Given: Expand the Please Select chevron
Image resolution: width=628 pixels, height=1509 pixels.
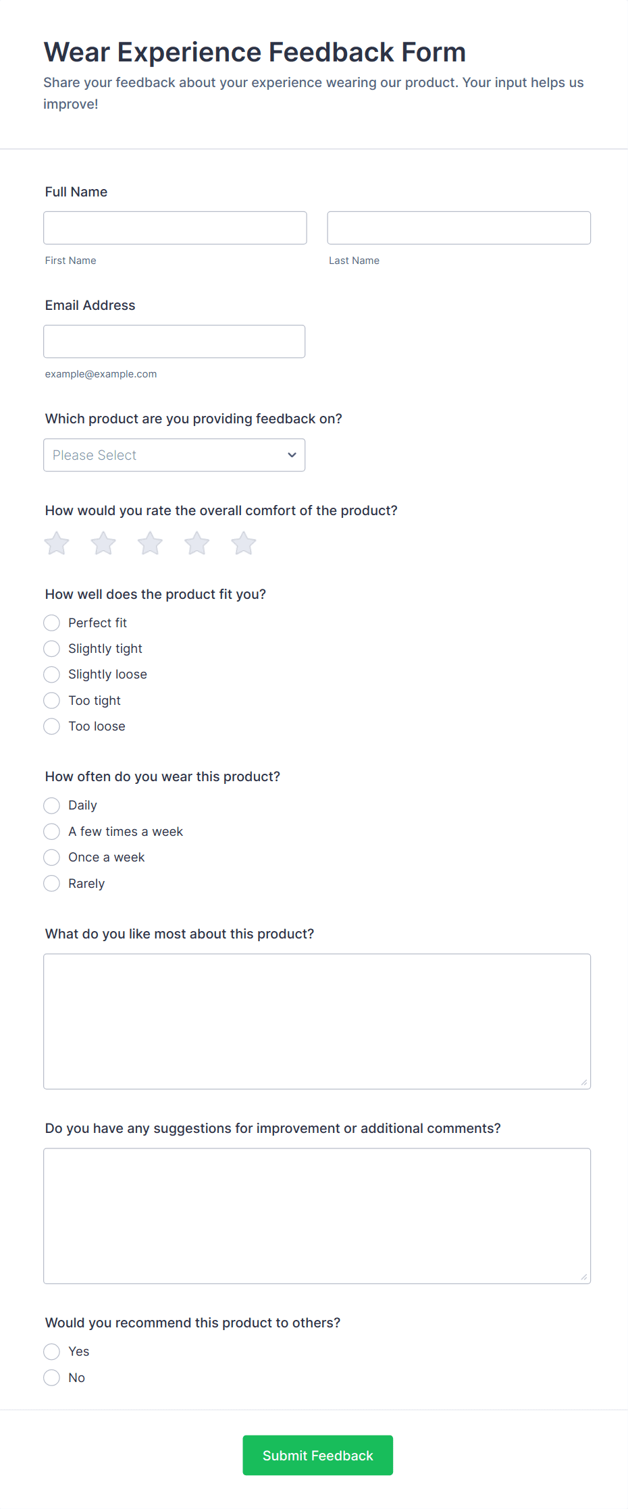Looking at the screenshot, I should coord(292,455).
